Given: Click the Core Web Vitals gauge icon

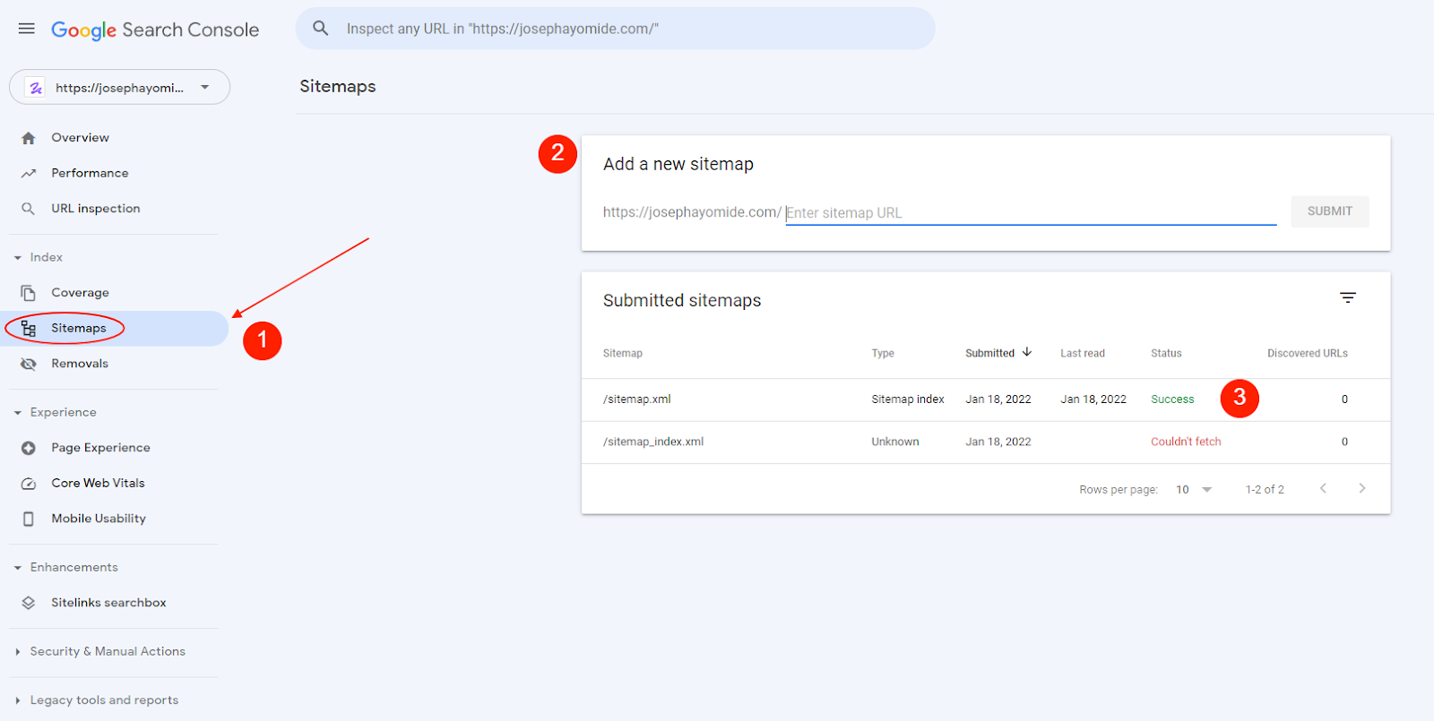Looking at the screenshot, I should point(29,484).
